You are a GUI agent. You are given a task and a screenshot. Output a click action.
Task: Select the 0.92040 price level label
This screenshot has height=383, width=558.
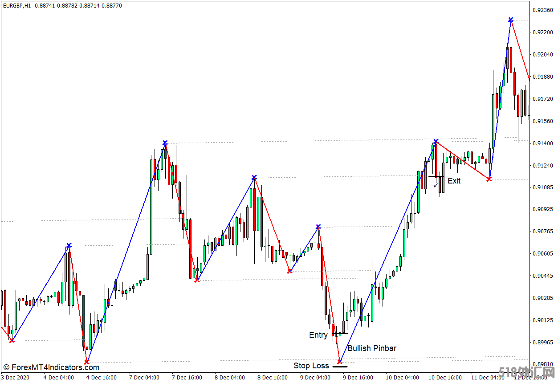pos(543,55)
